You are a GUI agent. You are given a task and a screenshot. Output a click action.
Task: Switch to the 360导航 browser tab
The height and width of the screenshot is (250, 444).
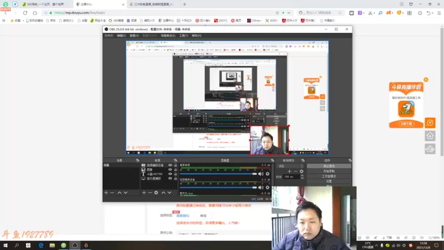pyautogui.click(x=46, y=4)
